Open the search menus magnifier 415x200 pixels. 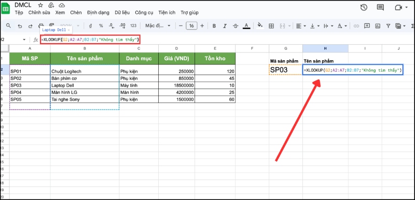(x=8, y=25)
